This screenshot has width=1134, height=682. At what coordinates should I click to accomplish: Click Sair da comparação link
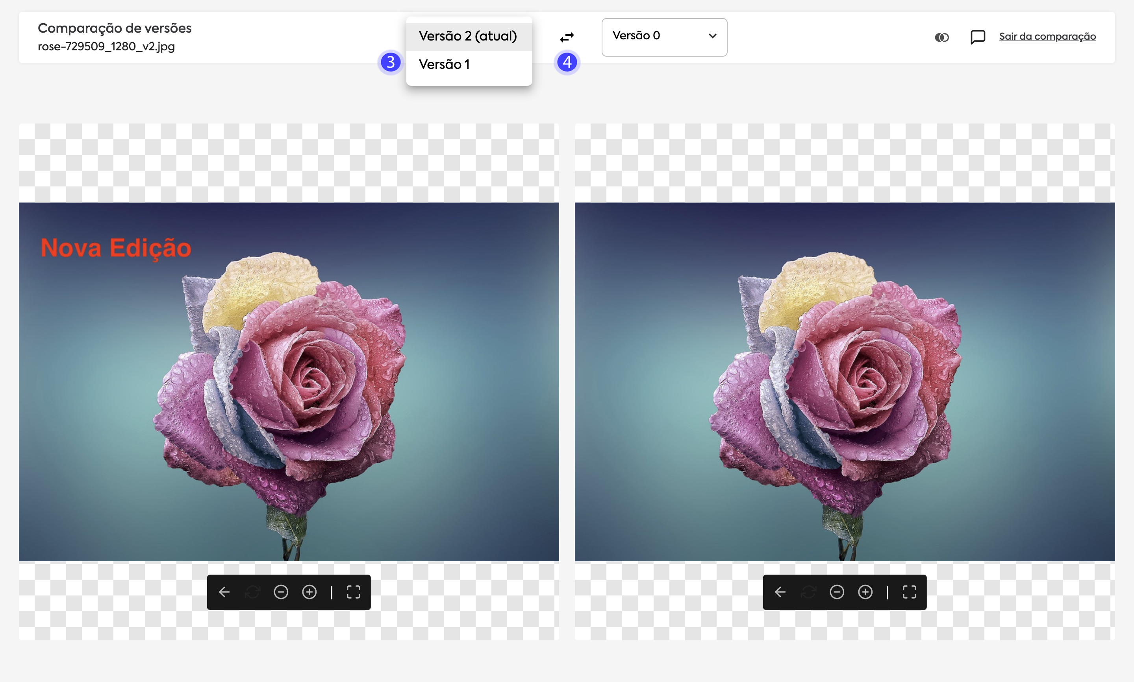pyautogui.click(x=1047, y=36)
